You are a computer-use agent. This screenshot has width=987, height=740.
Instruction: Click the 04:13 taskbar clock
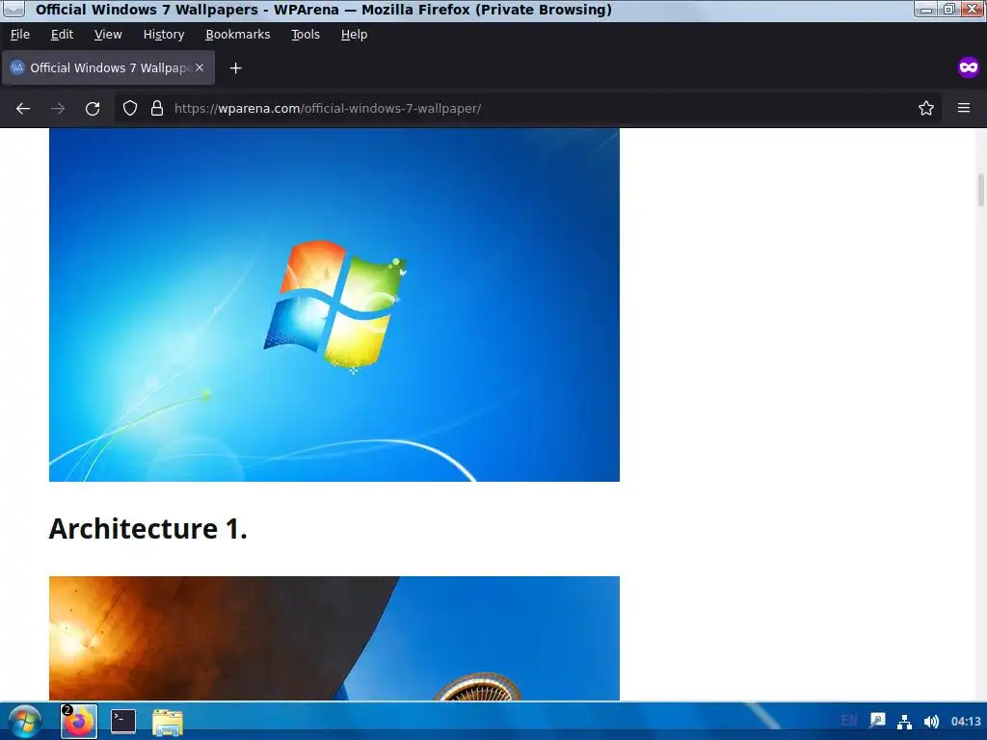point(966,721)
